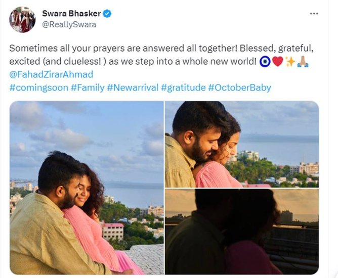This screenshot has height=278, width=338.
Task: Open the #comingsoon hashtag
Action: pos(39,87)
